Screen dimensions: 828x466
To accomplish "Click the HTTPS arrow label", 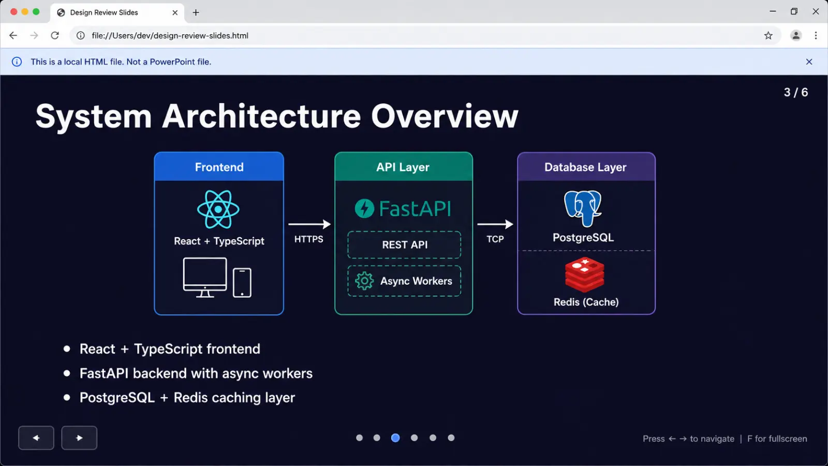I will click(309, 239).
